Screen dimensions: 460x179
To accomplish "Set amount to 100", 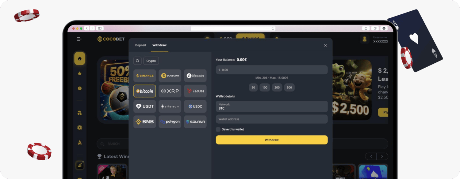I will pyautogui.click(x=265, y=88).
